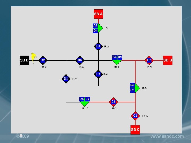Click the B3 tag at IR-9

pyautogui.click(x=132, y=85)
